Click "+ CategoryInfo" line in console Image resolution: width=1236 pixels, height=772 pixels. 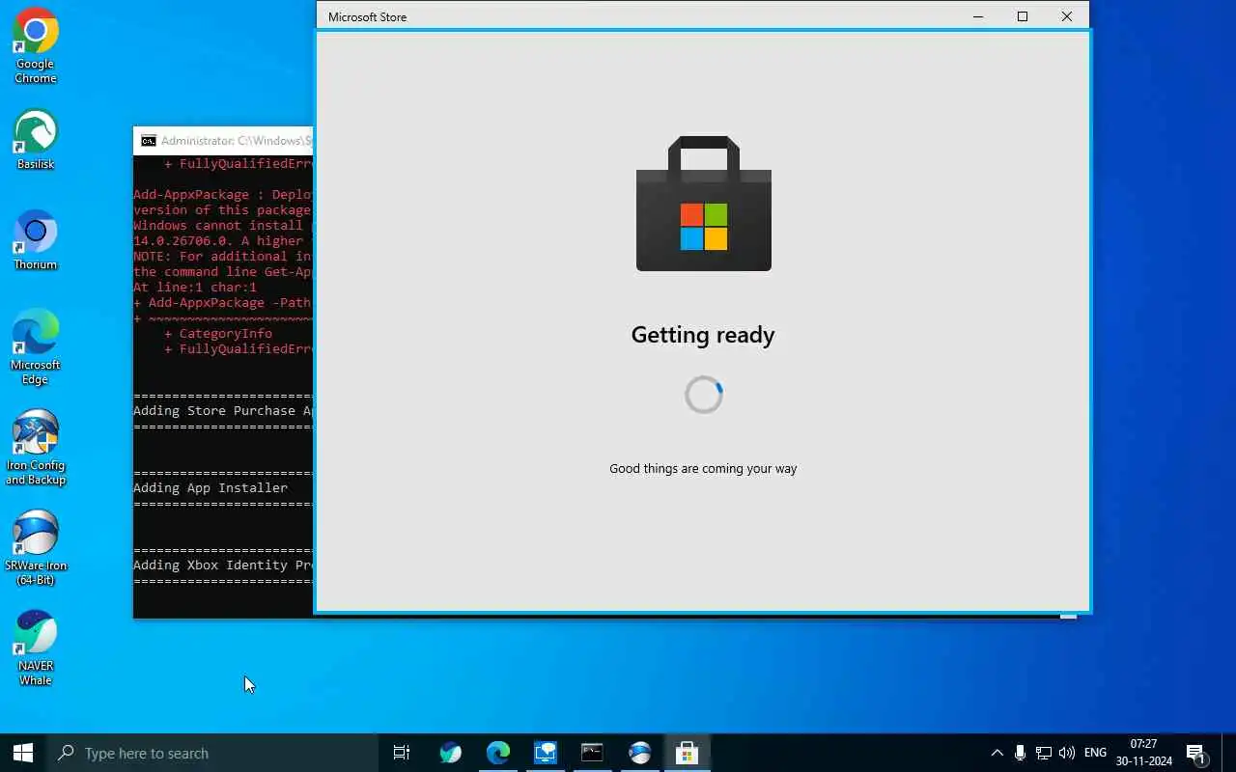point(218,333)
